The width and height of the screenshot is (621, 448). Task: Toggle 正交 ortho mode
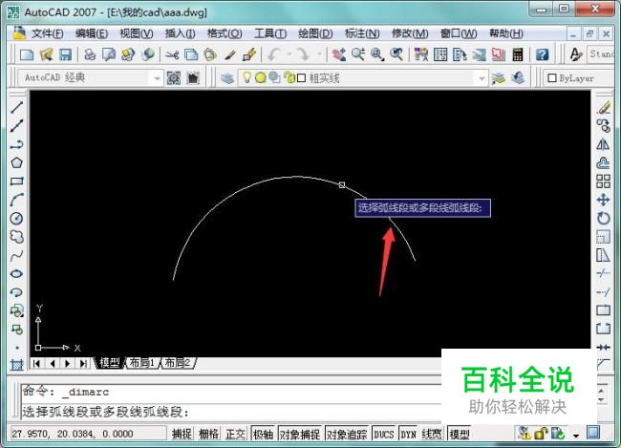(235, 434)
